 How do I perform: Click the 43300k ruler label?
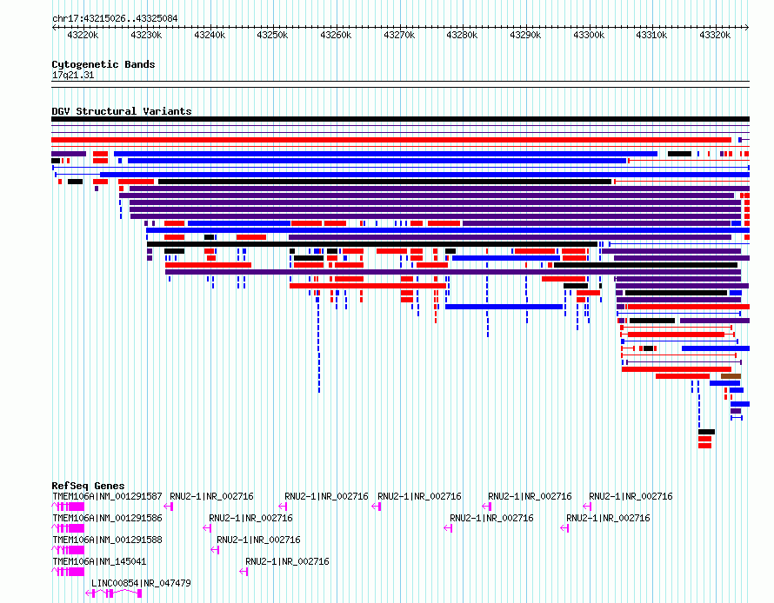click(589, 35)
